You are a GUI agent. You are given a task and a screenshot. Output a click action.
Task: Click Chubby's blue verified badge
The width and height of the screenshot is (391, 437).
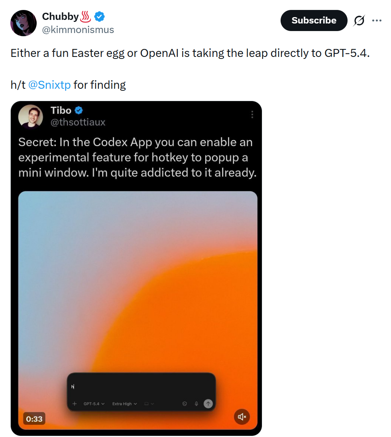(x=100, y=16)
